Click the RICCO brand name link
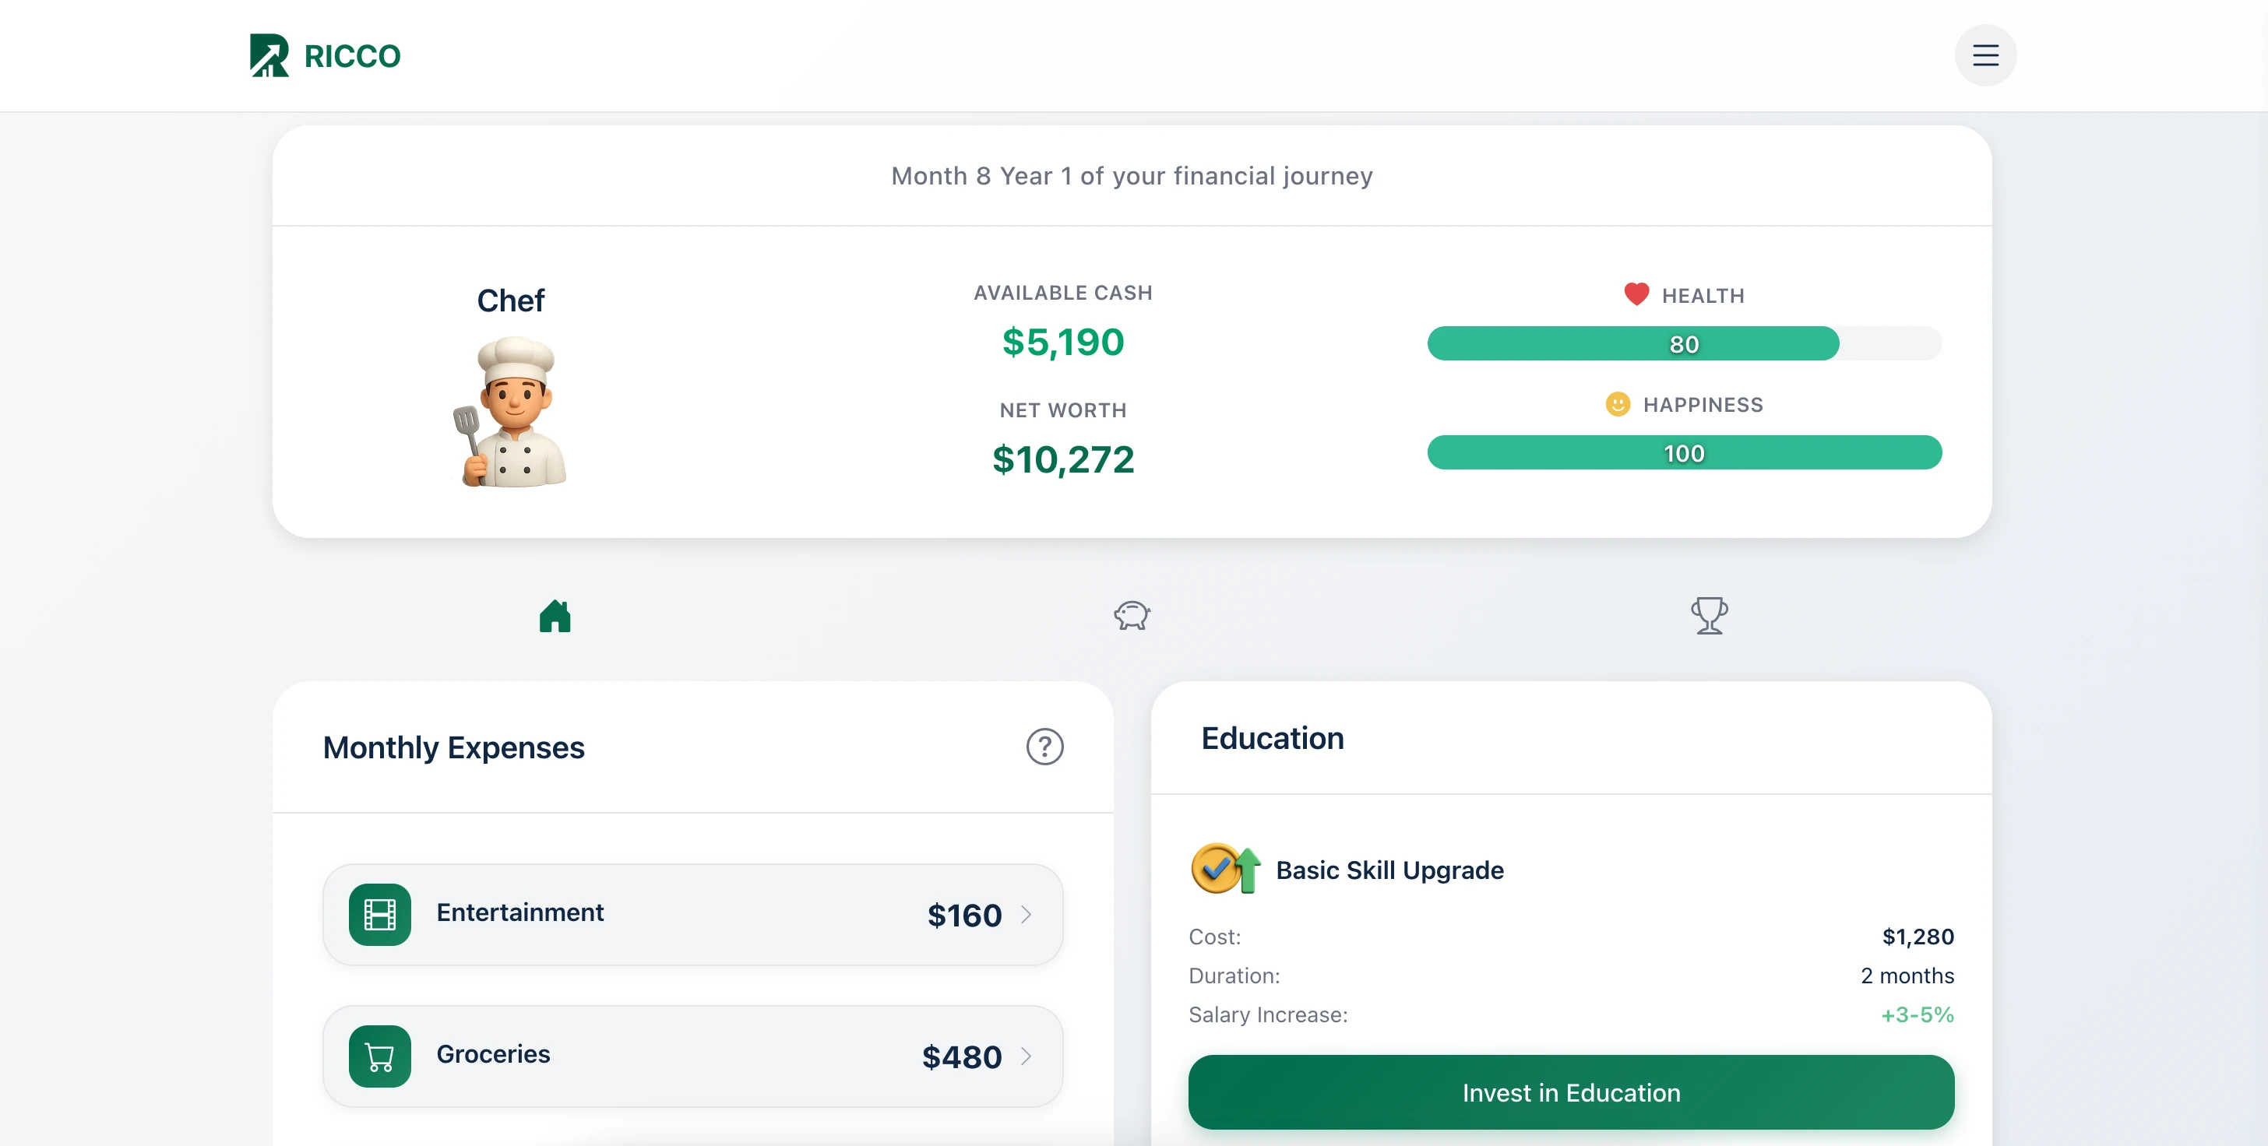 (x=352, y=56)
